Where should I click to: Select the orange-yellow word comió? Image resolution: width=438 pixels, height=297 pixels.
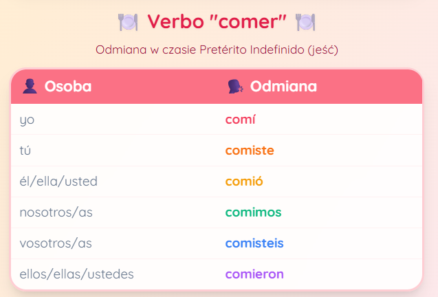point(244,181)
